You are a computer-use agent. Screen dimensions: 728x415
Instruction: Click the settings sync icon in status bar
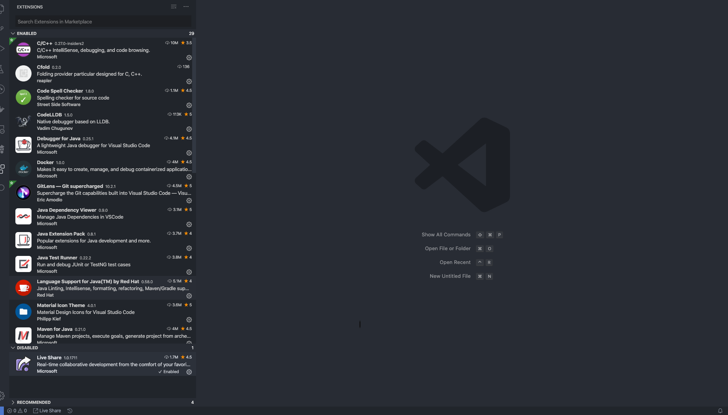coord(70,410)
